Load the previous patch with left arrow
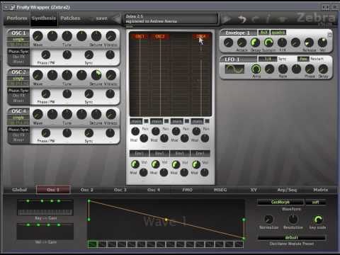 tap(116, 18)
